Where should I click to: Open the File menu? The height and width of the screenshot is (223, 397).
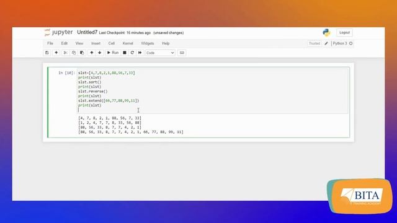tap(50, 43)
